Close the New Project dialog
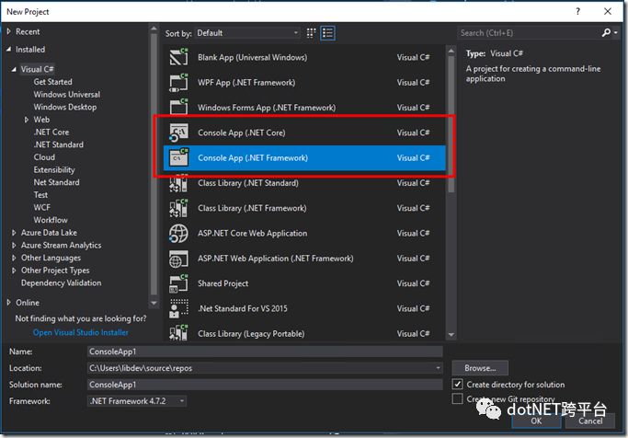 [x=608, y=11]
